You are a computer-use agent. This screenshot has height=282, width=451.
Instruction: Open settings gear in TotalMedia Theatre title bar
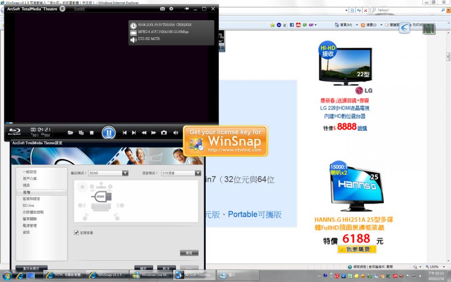click(171, 8)
